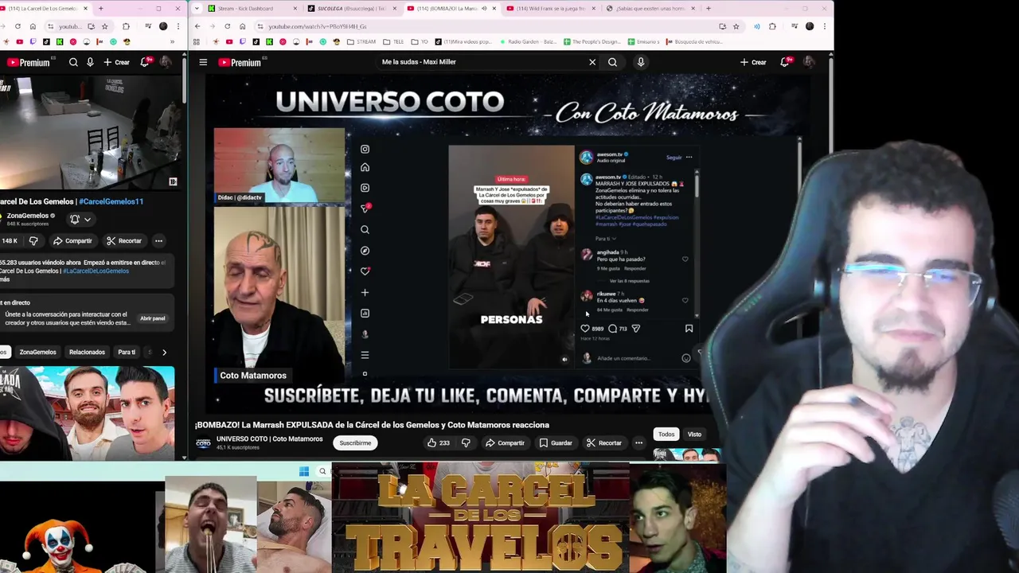Viewport: 1019px width, 573px height.
Task: Open Chrome three-dot menu in right browser
Action: (x=826, y=26)
